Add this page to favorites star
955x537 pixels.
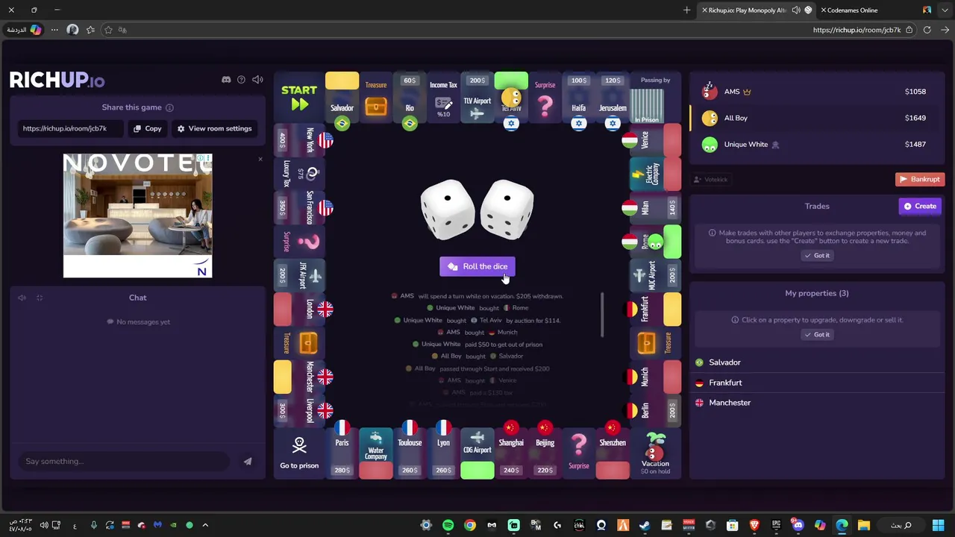pos(108,30)
